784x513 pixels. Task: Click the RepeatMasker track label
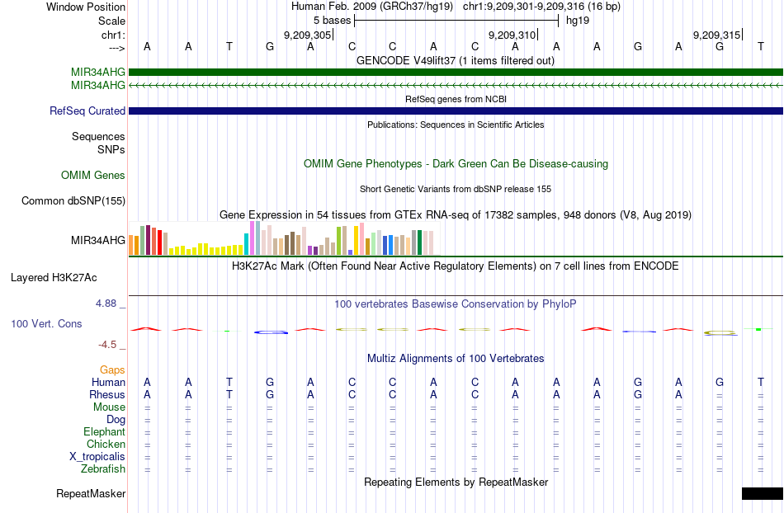click(x=91, y=493)
